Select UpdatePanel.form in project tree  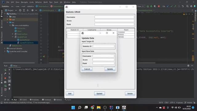click(x=26, y=43)
